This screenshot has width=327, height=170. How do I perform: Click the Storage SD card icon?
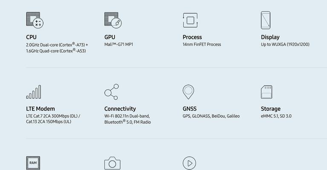tap(266, 92)
